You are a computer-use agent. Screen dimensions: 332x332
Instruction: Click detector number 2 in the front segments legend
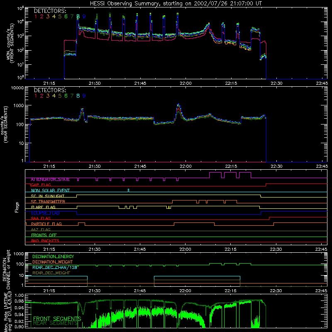[x=42, y=17]
